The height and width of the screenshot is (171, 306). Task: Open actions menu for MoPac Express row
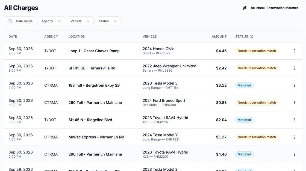click(x=294, y=137)
